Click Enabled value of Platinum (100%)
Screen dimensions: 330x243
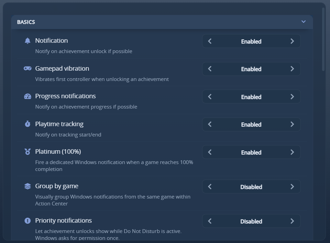pyautogui.click(x=251, y=152)
